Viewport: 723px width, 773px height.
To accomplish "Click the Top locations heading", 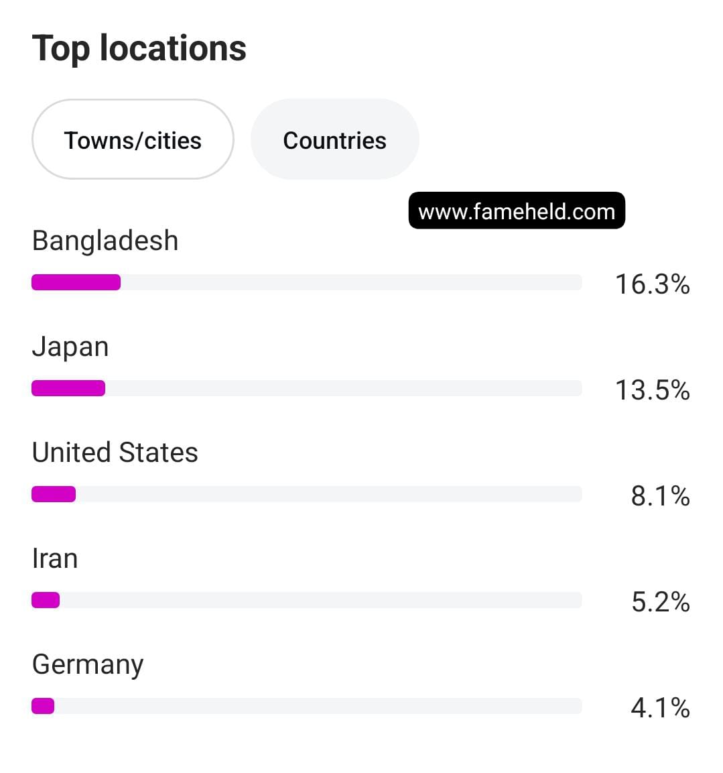I will pos(139,48).
